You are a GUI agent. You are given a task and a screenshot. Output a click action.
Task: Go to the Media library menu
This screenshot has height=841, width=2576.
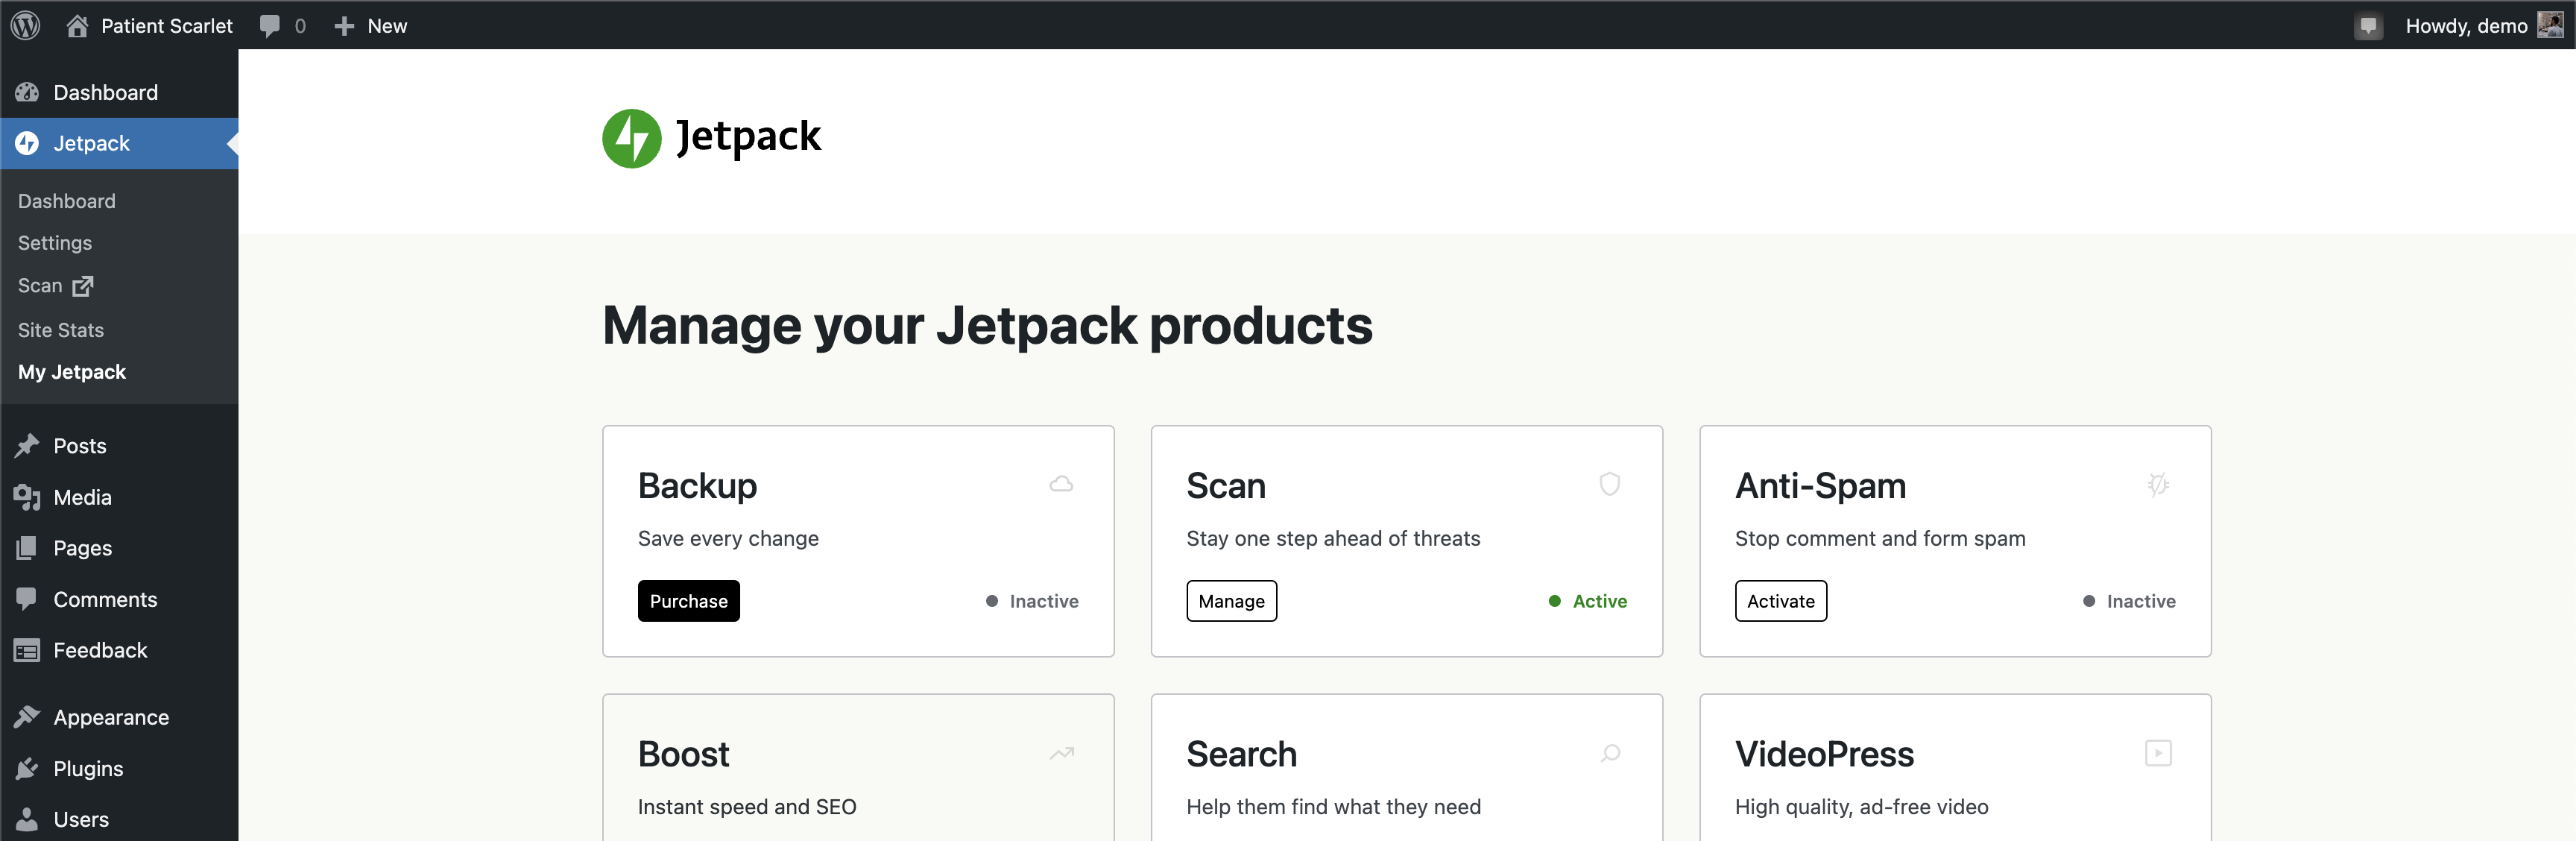click(119, 497)
